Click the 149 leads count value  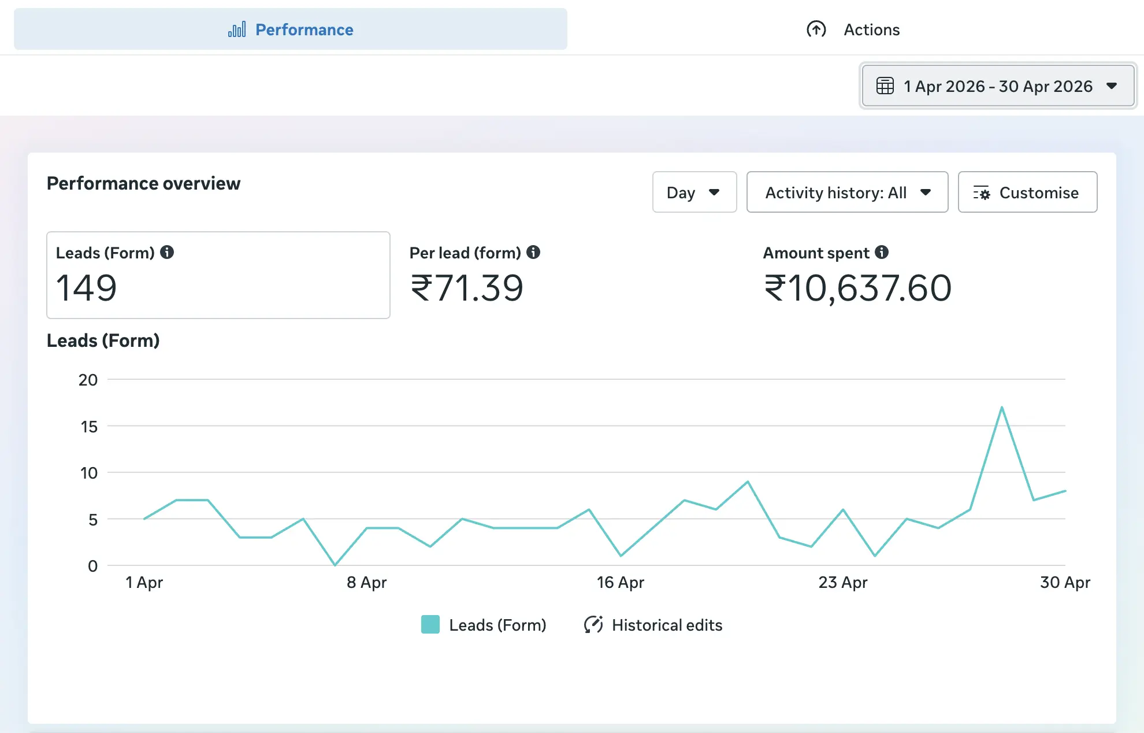87,288
